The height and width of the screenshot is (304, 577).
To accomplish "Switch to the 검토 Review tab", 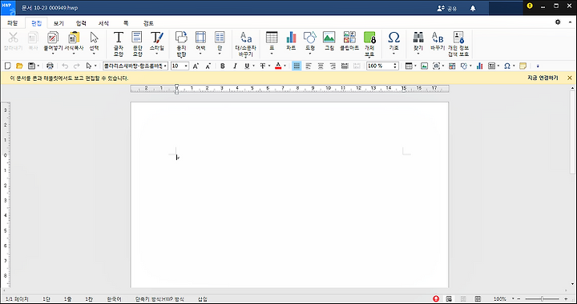I will (148, 23).
